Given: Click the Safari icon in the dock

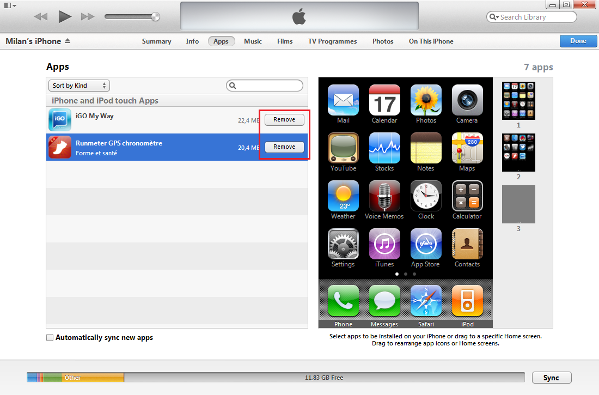Looking at the screenshot, I should point(426,301).
